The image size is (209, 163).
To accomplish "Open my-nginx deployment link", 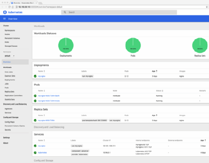I will 41,76.
